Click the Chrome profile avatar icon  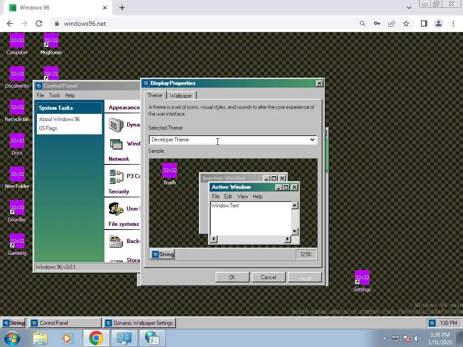coord(439,23)
